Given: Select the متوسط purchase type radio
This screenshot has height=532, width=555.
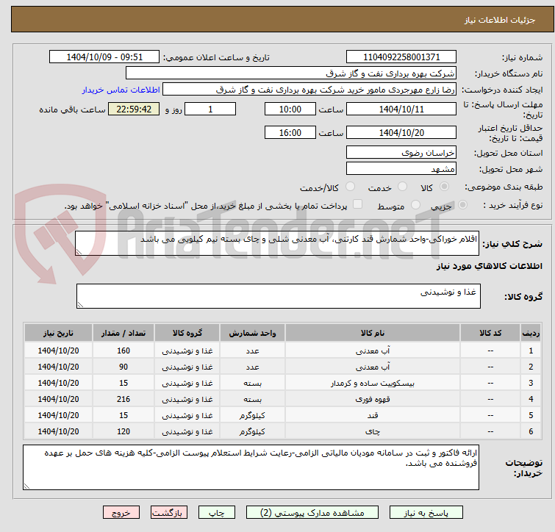Looking at the screenshot, I should (415, 204).
